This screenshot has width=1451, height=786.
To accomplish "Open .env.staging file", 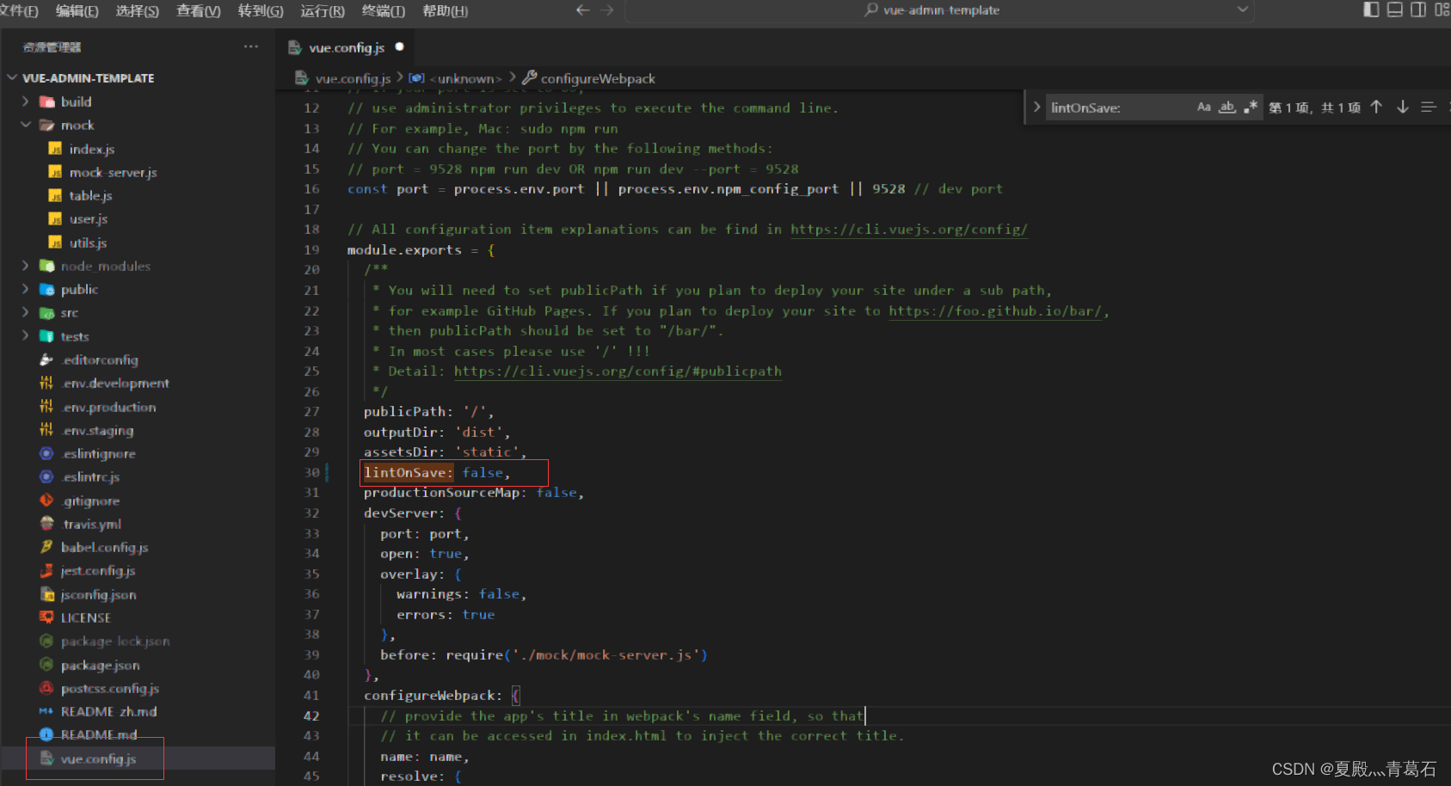I will (97, 430).
